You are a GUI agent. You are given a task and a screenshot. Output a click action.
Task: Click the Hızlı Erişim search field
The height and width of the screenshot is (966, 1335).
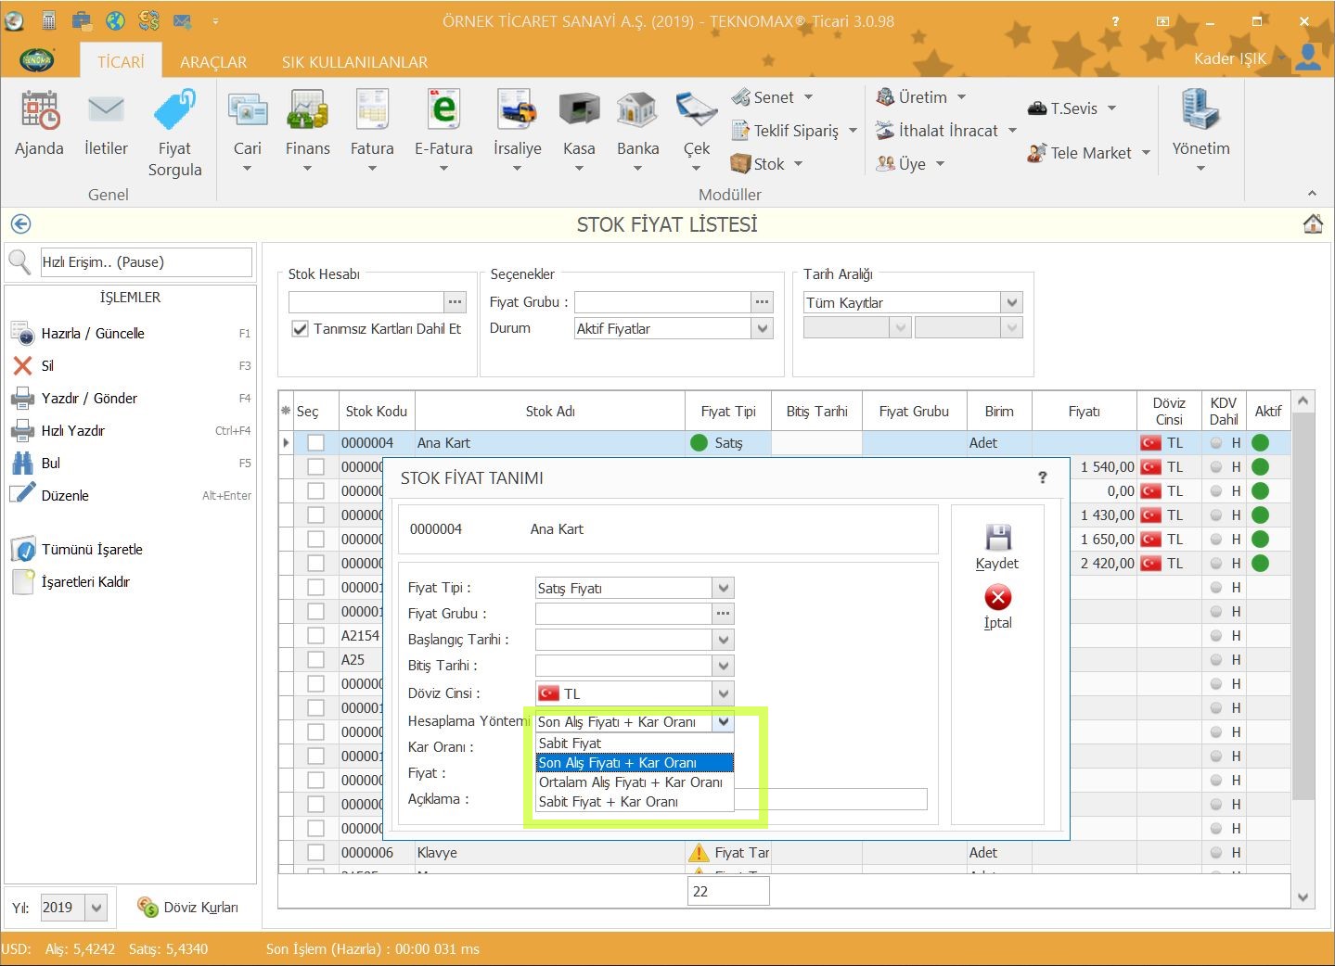pyautogui.click(x=146, y=262)
